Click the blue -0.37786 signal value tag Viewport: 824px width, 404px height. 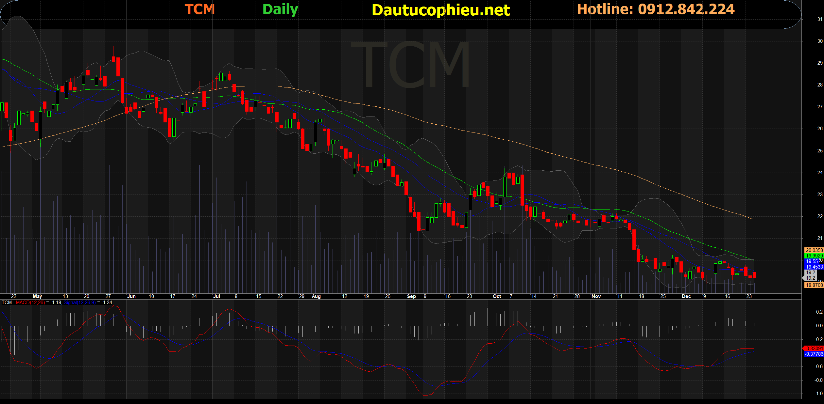(x=814, y=354)
